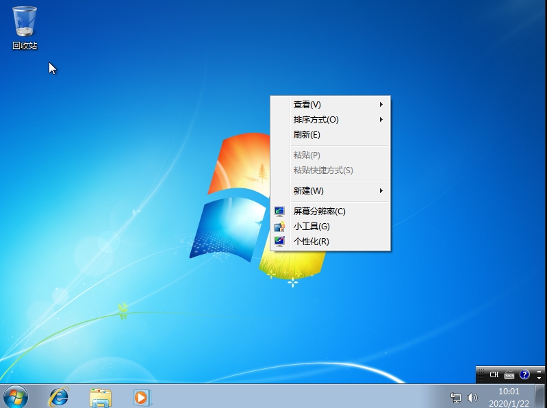Viewport: 547px width, 408px height.
Task: Open Windows Explorer folder icon in taskbar
Action: coord(101,398)
